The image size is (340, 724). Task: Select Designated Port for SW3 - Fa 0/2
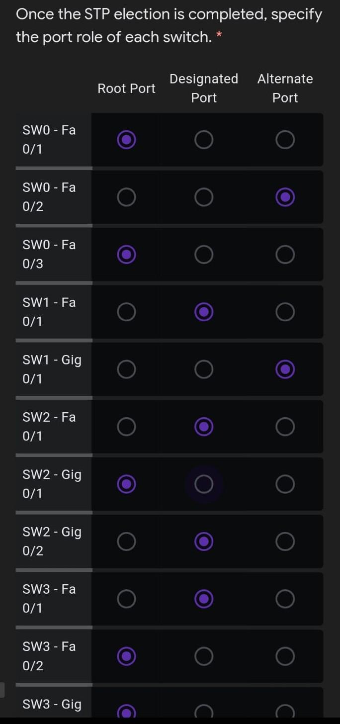tap(204, 656)
